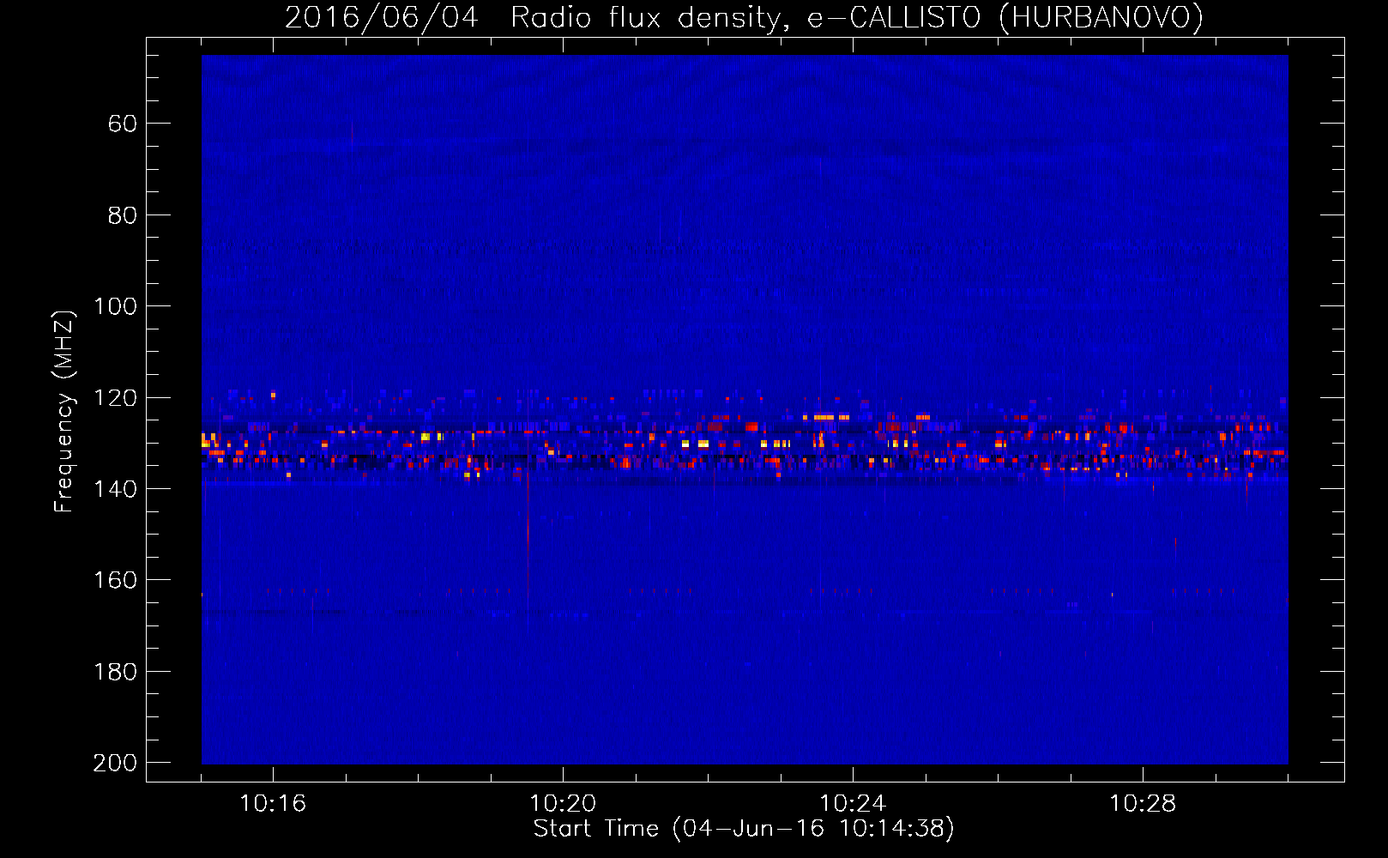Click the 60 MHz frequency tick label
This screenshot has width=1388, height=858.
[123, 124]
